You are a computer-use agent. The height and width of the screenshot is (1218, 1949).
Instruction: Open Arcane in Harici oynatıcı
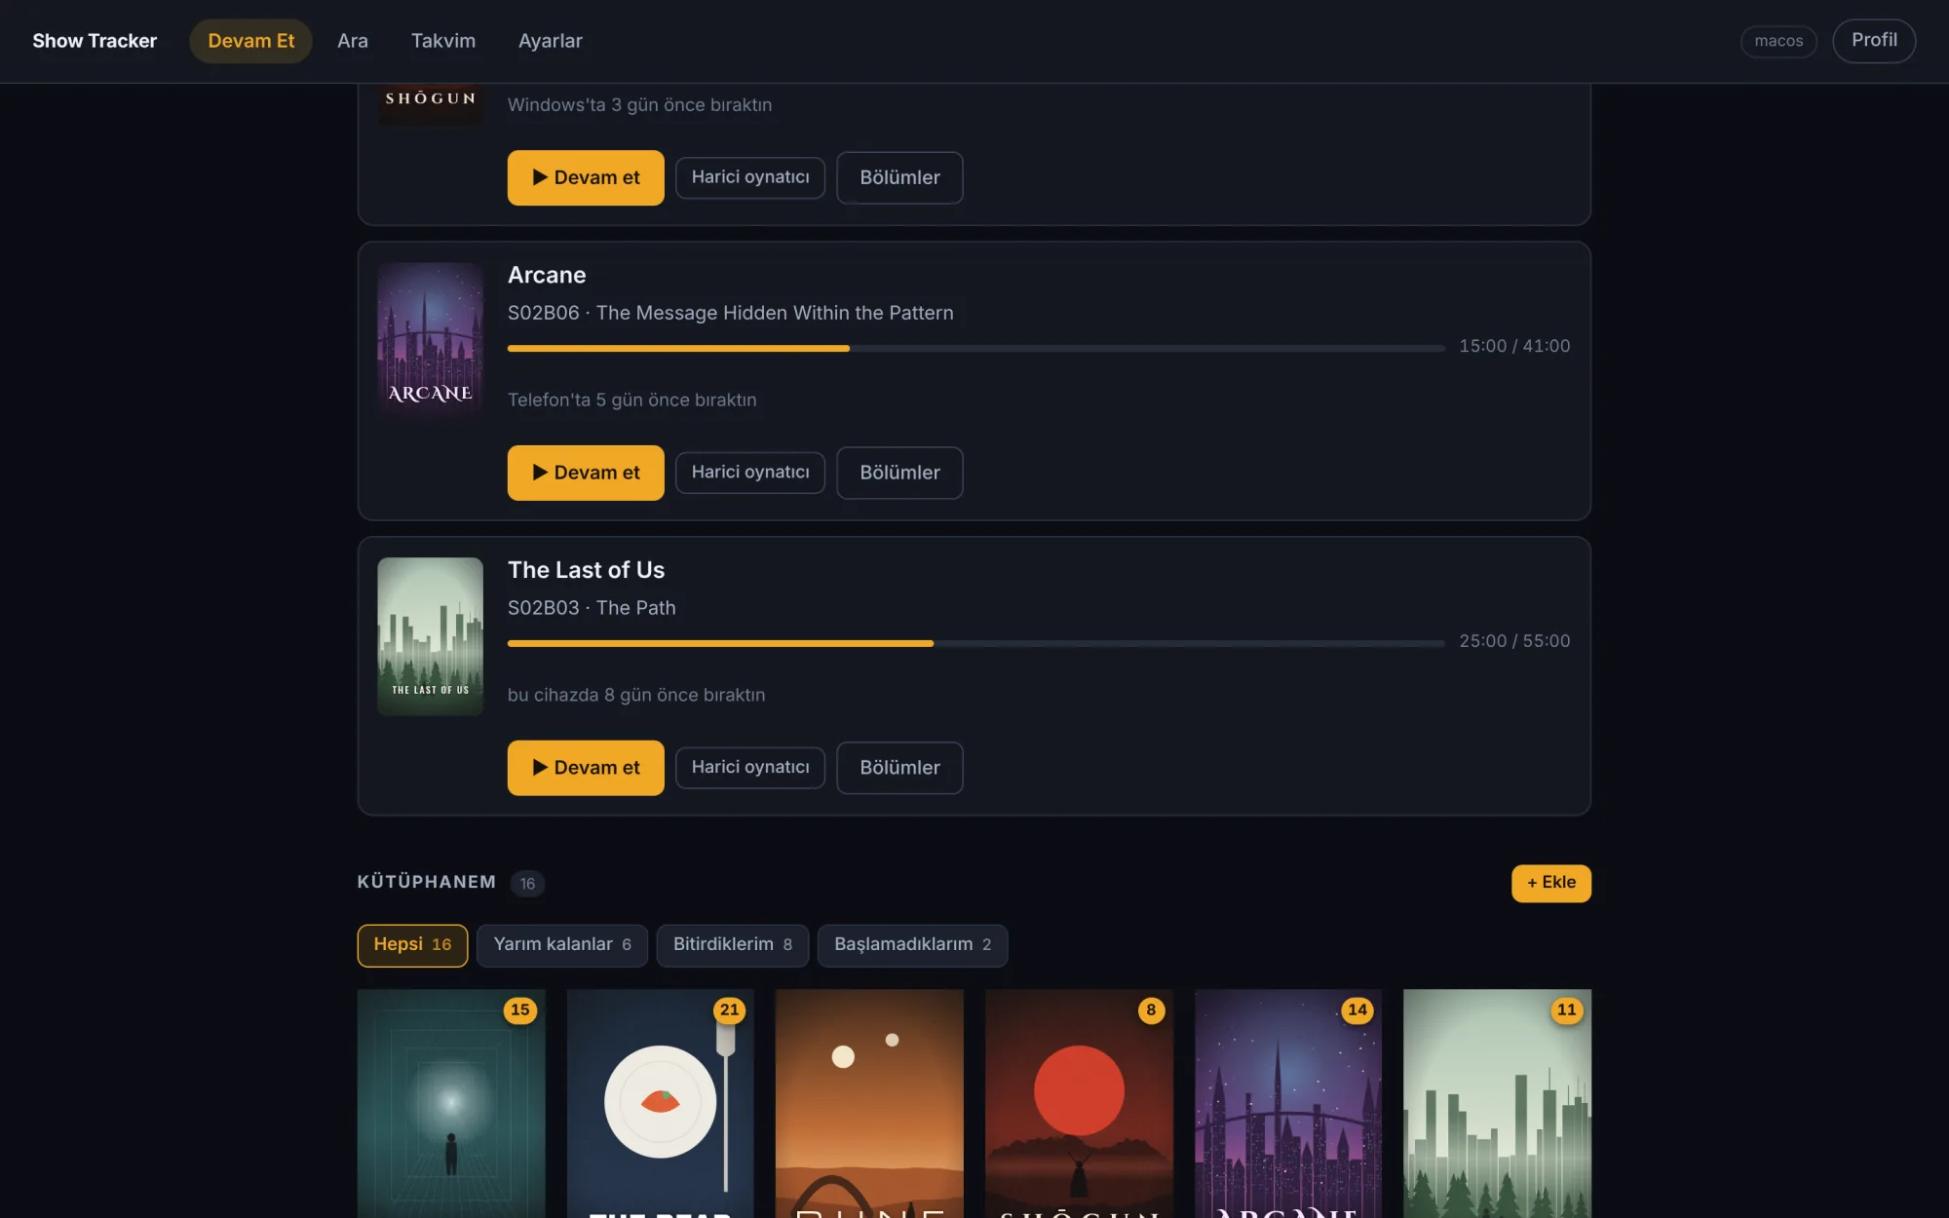tap(750, 473)
